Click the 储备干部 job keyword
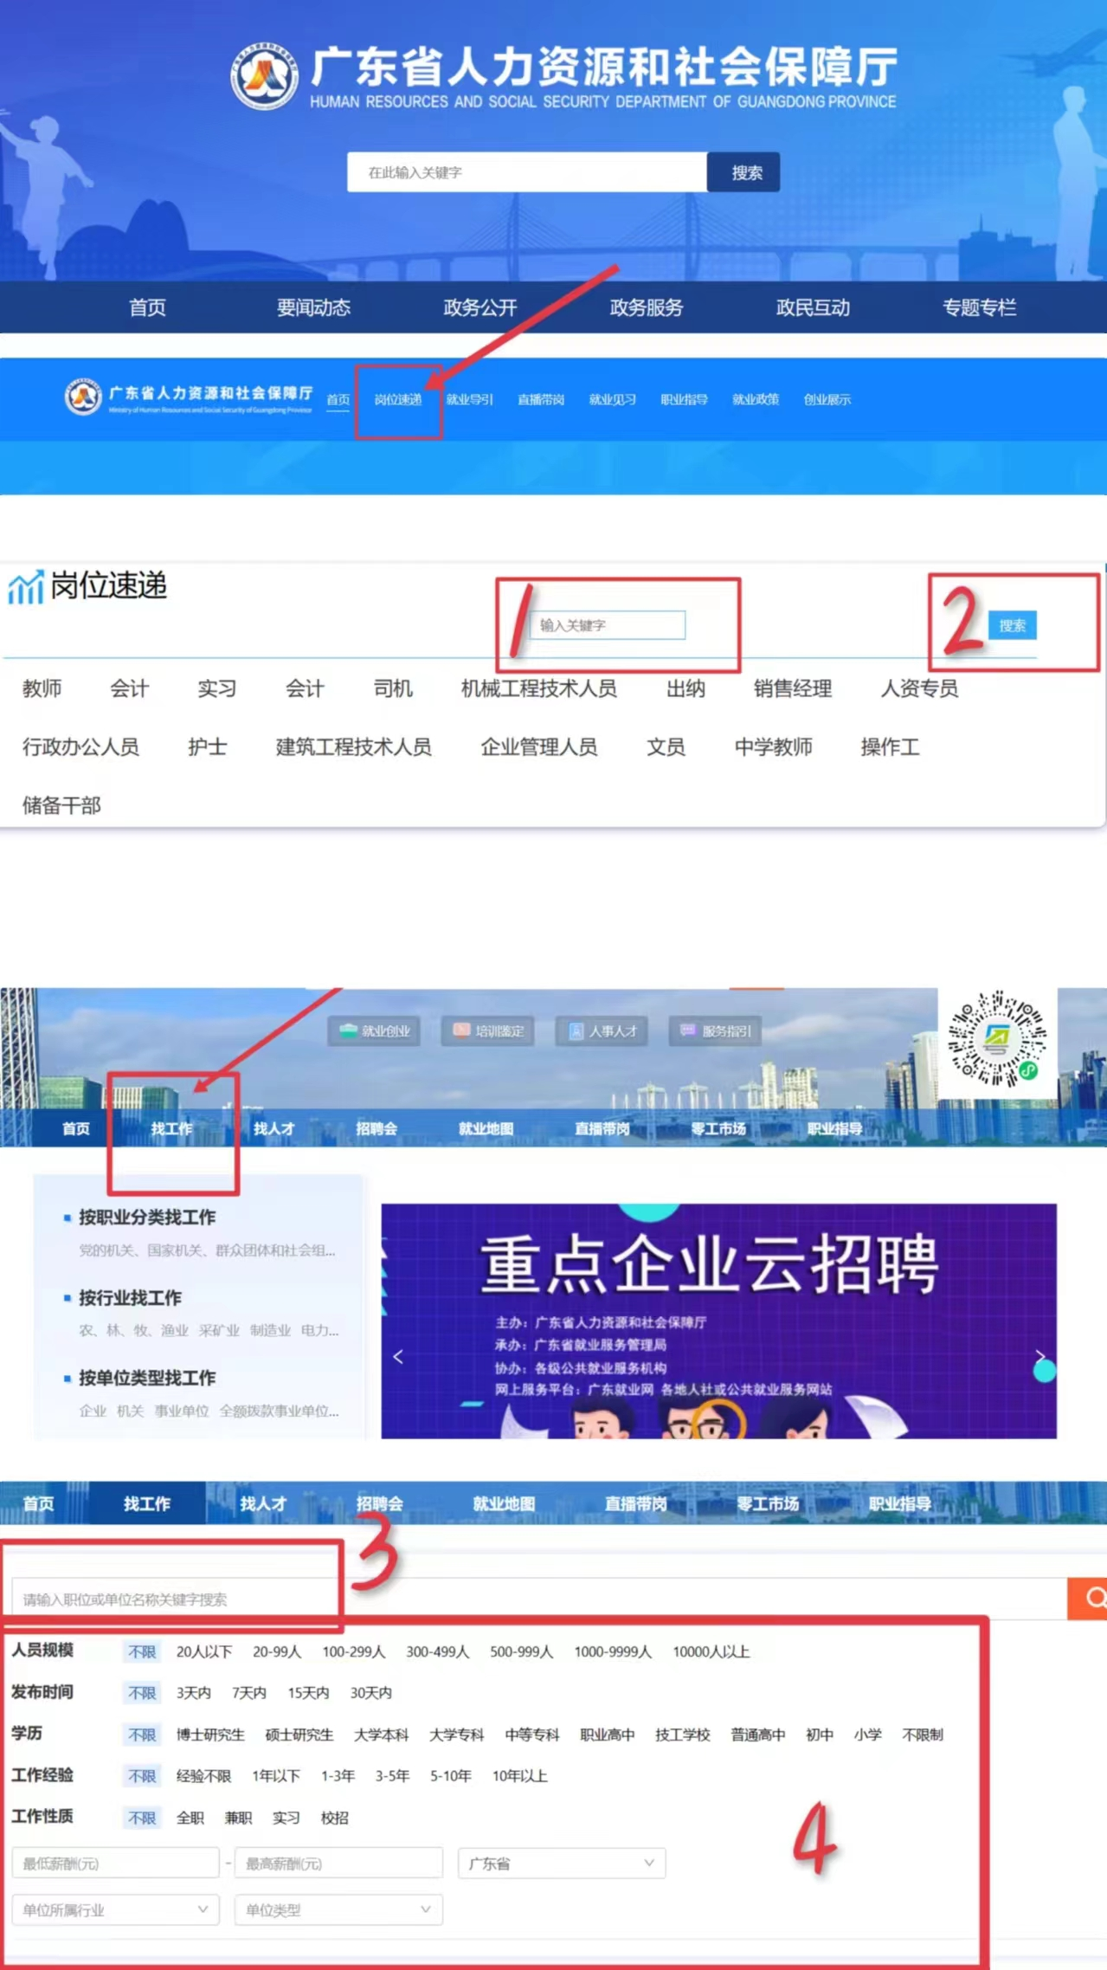This screenshot has height=1970, width=1107. point(61,805)
